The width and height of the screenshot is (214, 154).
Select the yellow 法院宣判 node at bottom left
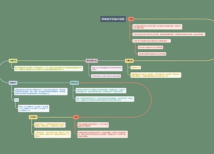33,117
